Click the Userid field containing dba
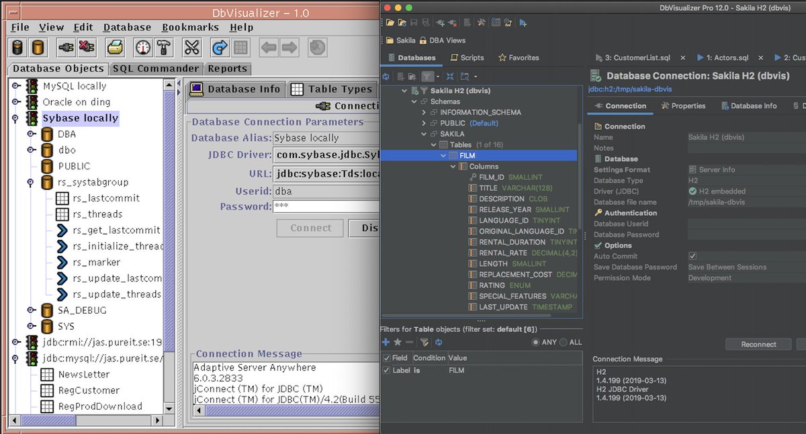The height and width of the screenshot is (434, 806). point(326,191)
